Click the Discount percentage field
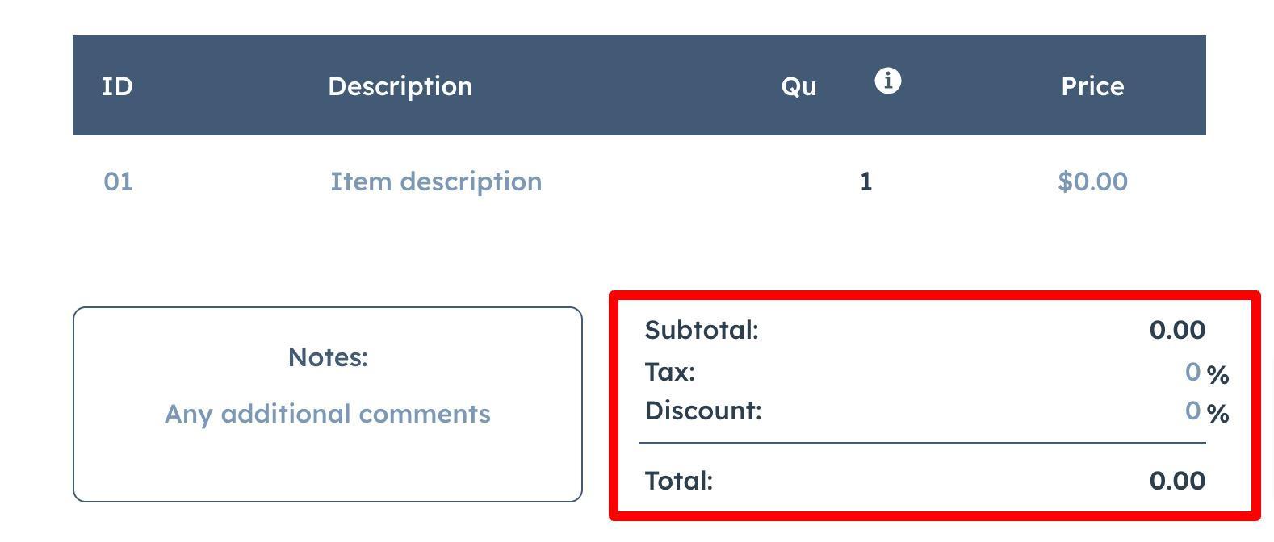Screen dimensions: 1274x542 (1192, 411)
